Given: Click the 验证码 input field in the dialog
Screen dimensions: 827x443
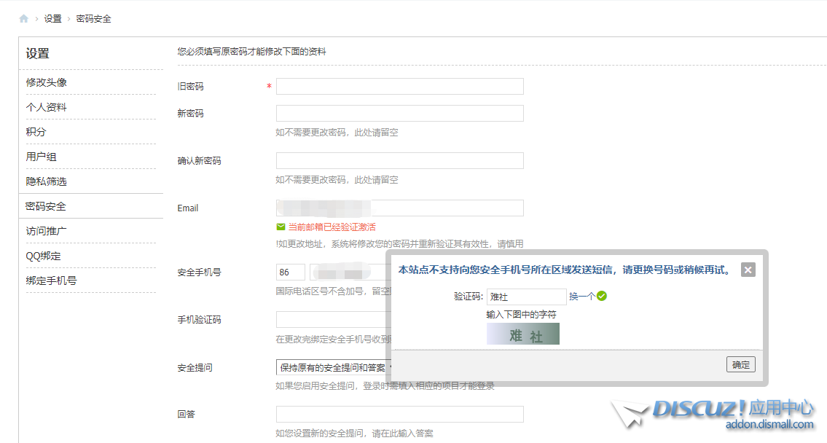Looking at the screenshot, I should [x=526, y=297].
